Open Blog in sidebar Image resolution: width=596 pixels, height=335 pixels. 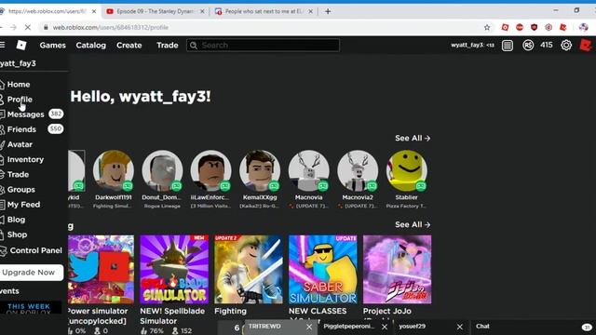[x=16, y=220]
